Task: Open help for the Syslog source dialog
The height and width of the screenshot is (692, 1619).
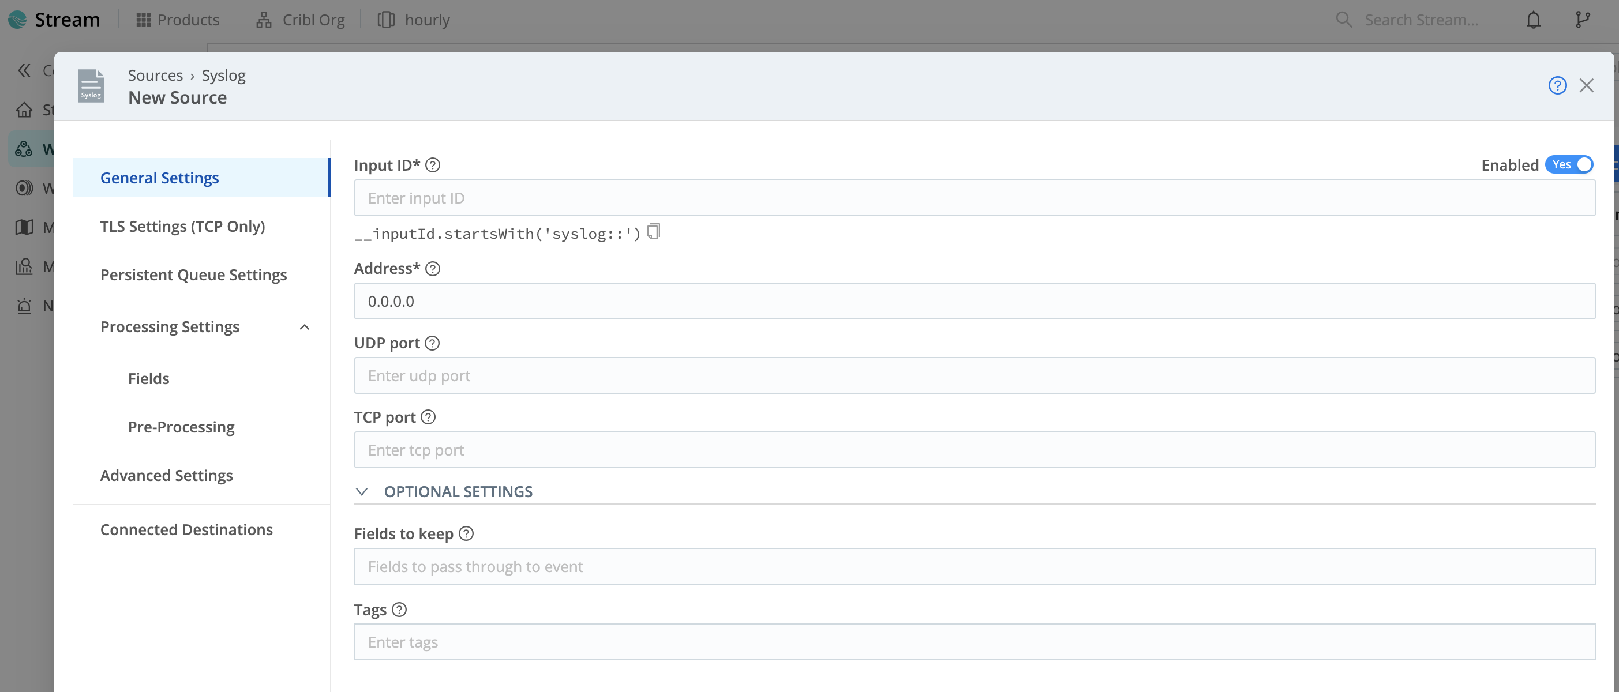Action: click(1557, 85)
